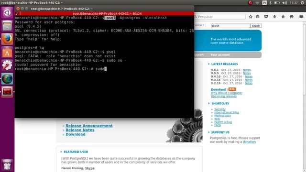The width and height of the screenshot is (306, 172).
Task: Open the system gear session menu
Action: click(x=302, y=3)
